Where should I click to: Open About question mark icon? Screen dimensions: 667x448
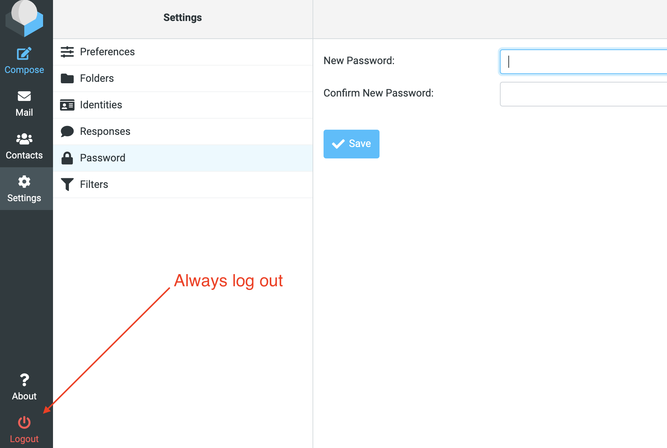click(x=24, y=380)
